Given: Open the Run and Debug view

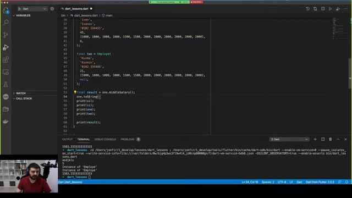Looking at the screenshot, I should [x=6, y=47].
